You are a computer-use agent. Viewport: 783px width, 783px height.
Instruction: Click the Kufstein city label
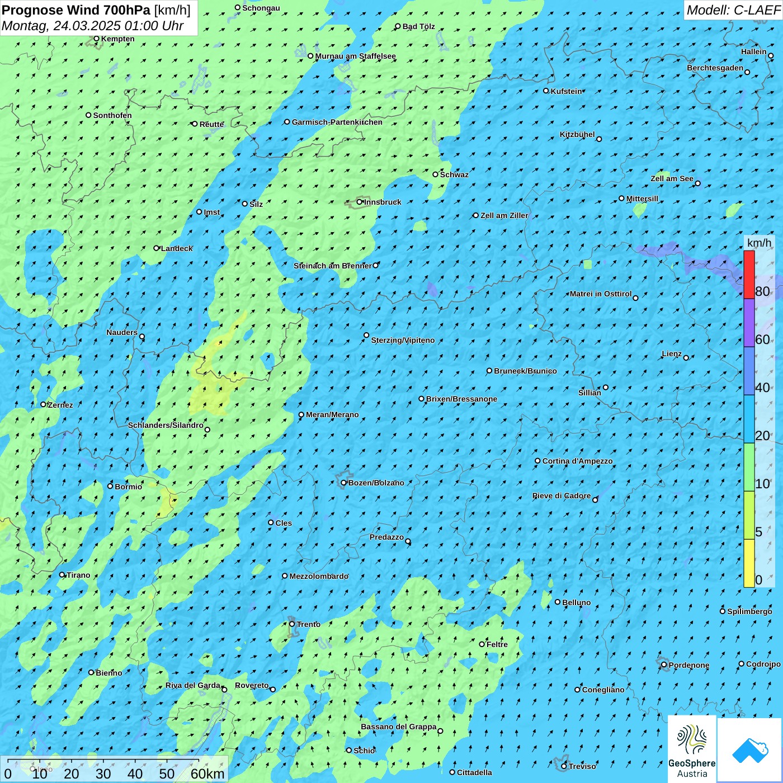(566, 91)
